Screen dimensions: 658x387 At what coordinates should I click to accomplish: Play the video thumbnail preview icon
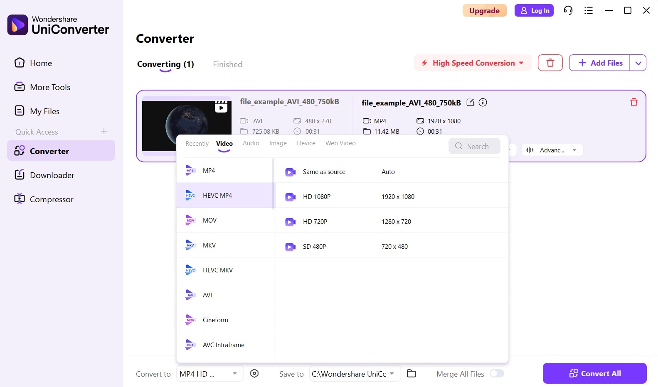[x=221, y=107]
